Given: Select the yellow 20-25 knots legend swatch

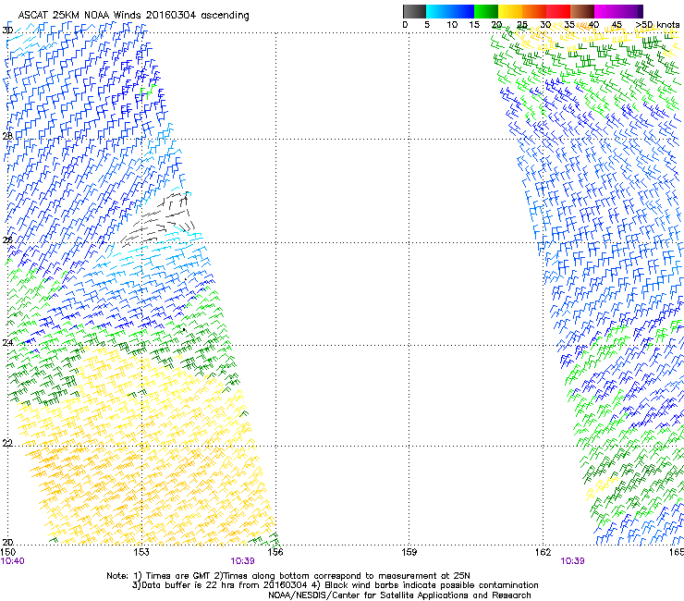Looking at the screenshot, I should [x=510, y=11].
